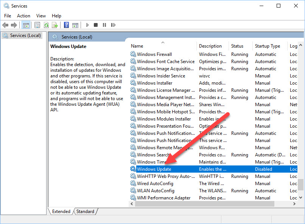
Task: Open the View menu
Action: pyautogui.click(x=41, y=15)
